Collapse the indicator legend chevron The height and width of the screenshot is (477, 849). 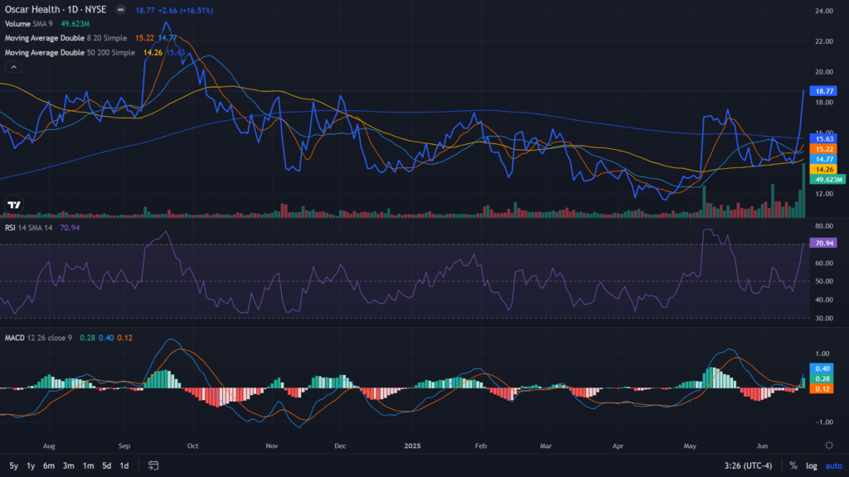13,67
